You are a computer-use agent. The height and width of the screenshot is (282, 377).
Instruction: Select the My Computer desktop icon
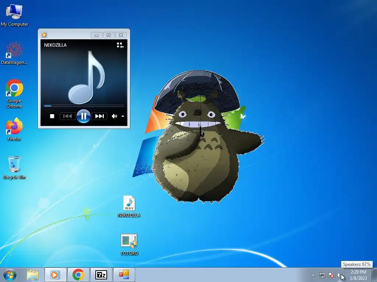click(x=14, y=15)
